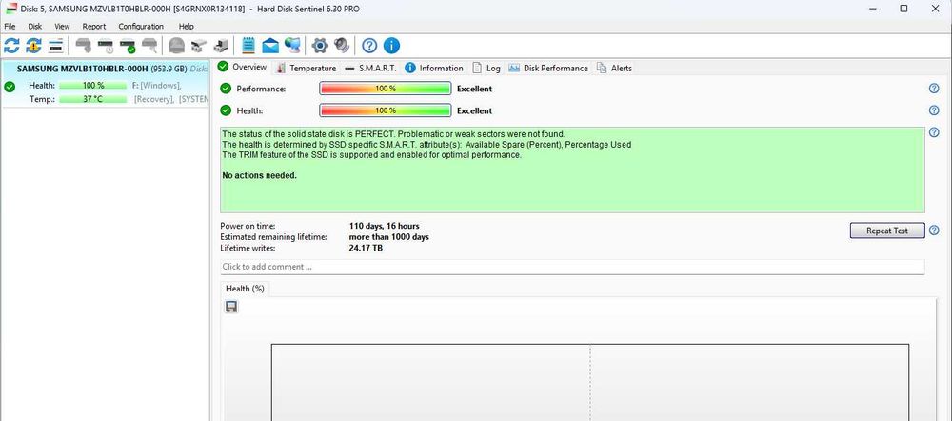Image resolution: width=952 pixels, height=421 pixels.
Task: Click the Hard Disk Sentinel title bar icon
Action: (x=10, y=9)
